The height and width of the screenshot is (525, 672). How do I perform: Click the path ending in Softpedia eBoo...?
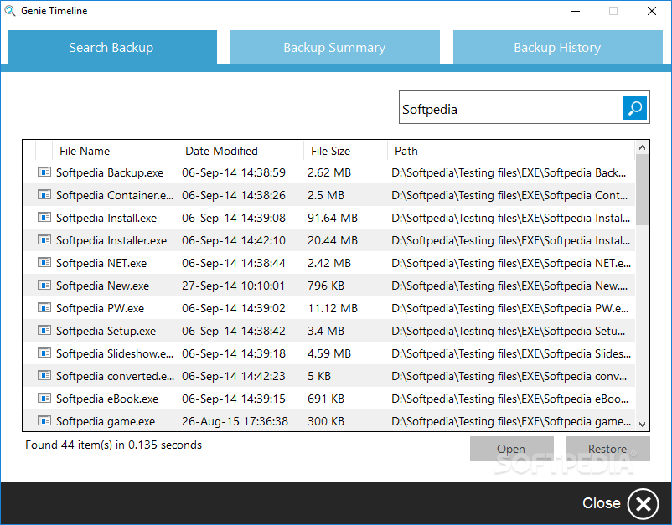click(x=510, y=399)
